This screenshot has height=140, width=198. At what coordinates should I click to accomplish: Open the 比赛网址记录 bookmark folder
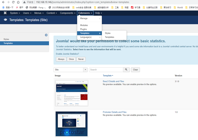150,8
